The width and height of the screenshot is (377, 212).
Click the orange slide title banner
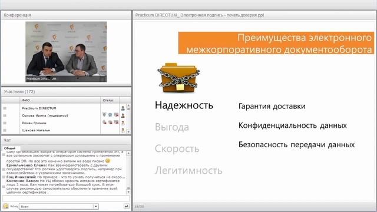276,43
